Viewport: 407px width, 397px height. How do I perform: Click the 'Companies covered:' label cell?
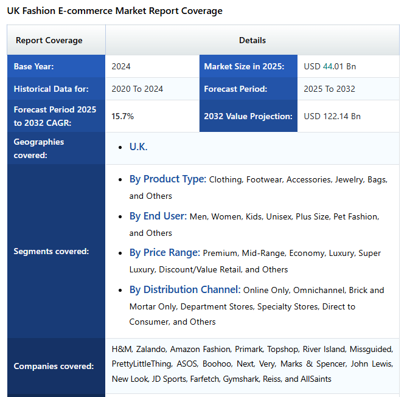[57, 366]
